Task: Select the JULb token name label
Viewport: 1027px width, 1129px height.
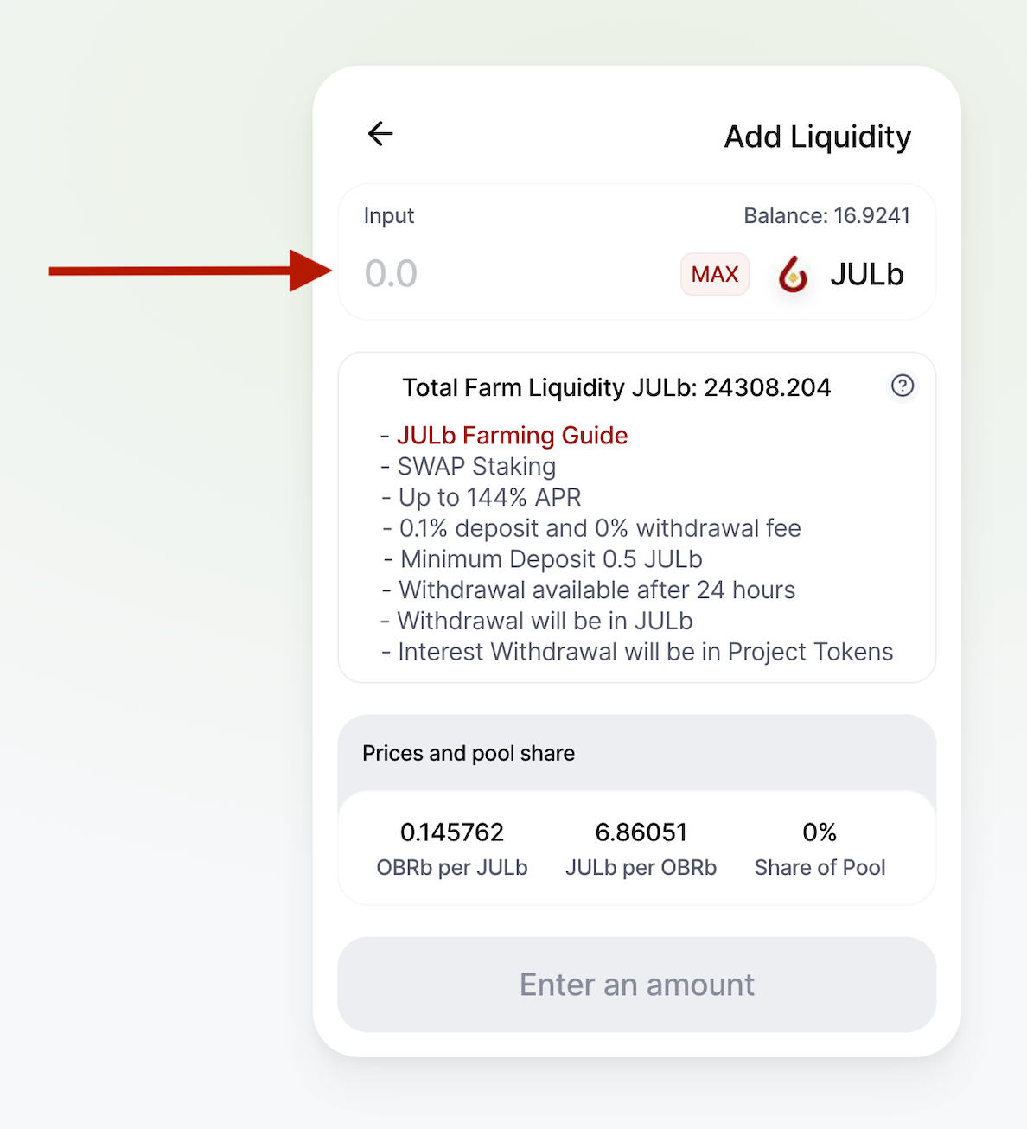Action: click(x=867, y=274)
